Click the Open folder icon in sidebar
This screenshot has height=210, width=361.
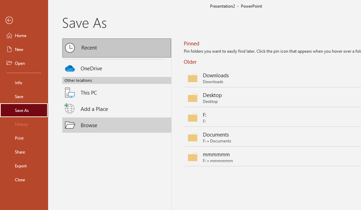click(9, 63)
